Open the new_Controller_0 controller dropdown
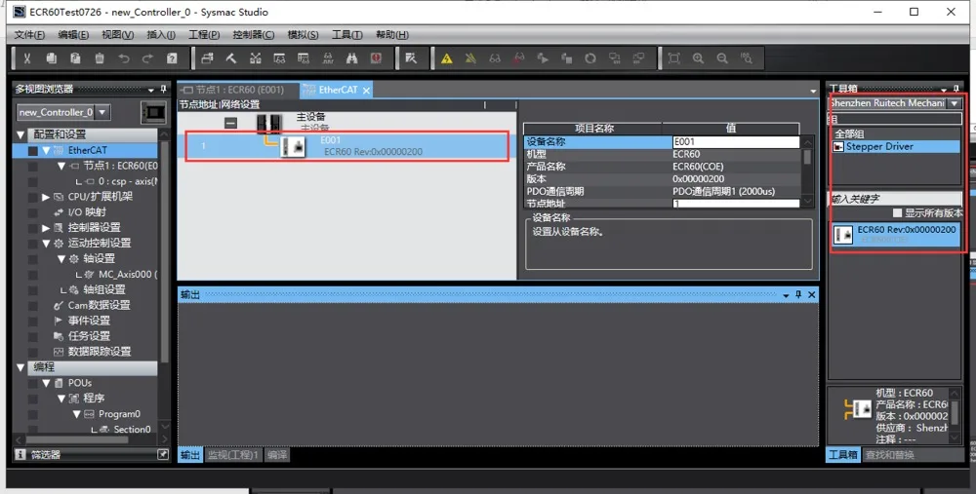 (x=102, y=112)
